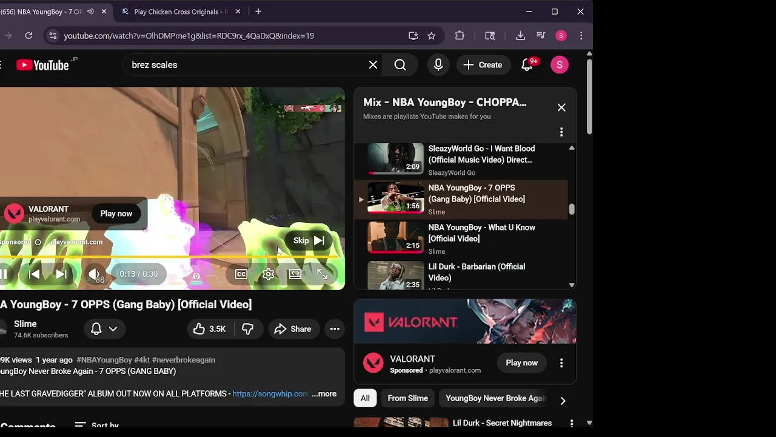Screen dimensions: 776x437
Task: Mute the video volume
Action: pyautogui.click(x=94, y=274)
